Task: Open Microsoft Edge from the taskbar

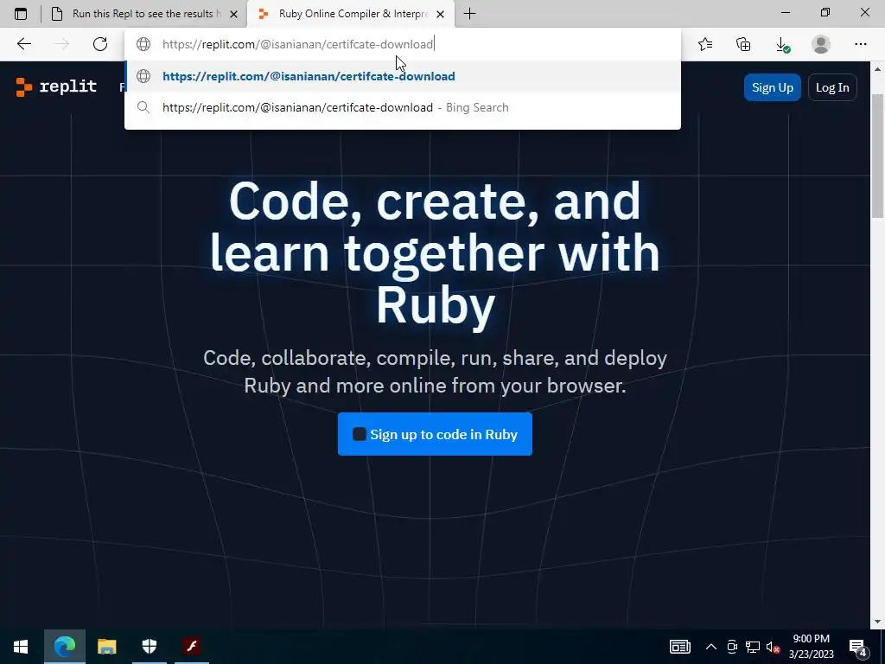Action: [x=65, y=647]
